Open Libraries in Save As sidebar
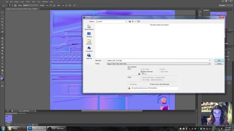Viewport: 234px width, 131px height. tap(89, 42)
